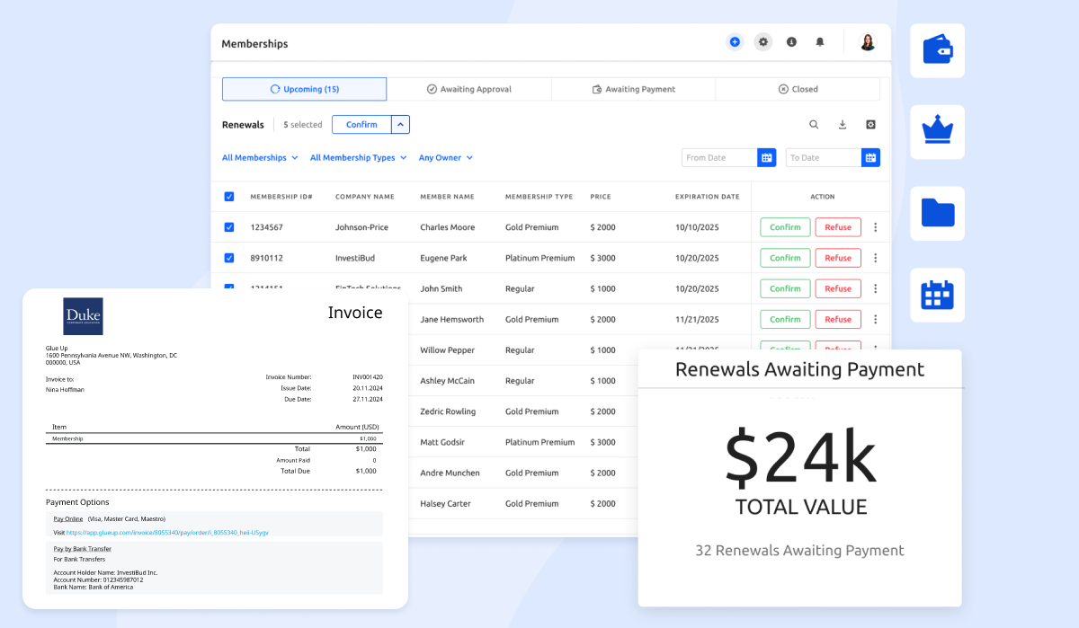Click the search magnifier above the table

click(814, 124)
